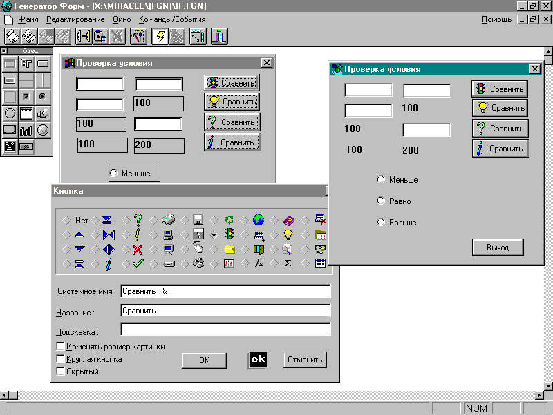Select the Sigma symbol picture icon
The width and height of the screenshot is (553, 415).
(x=288, y=264)
